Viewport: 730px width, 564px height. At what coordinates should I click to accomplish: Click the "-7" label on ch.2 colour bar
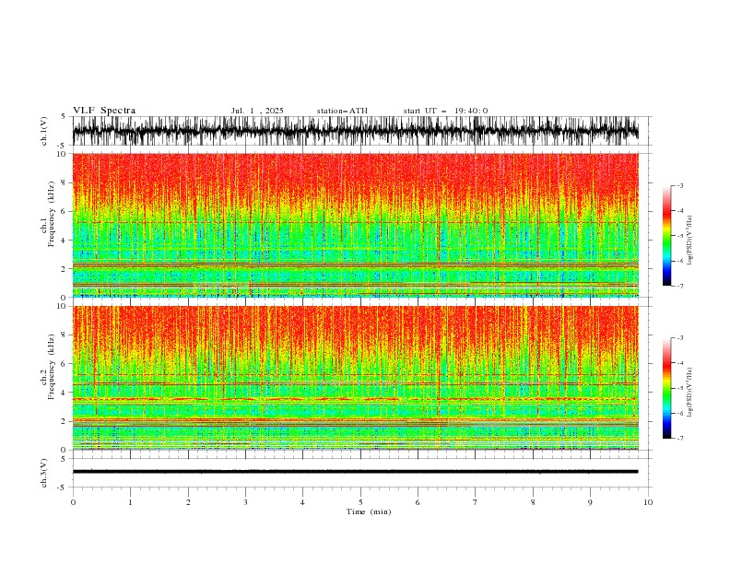(x=679, y=439)
